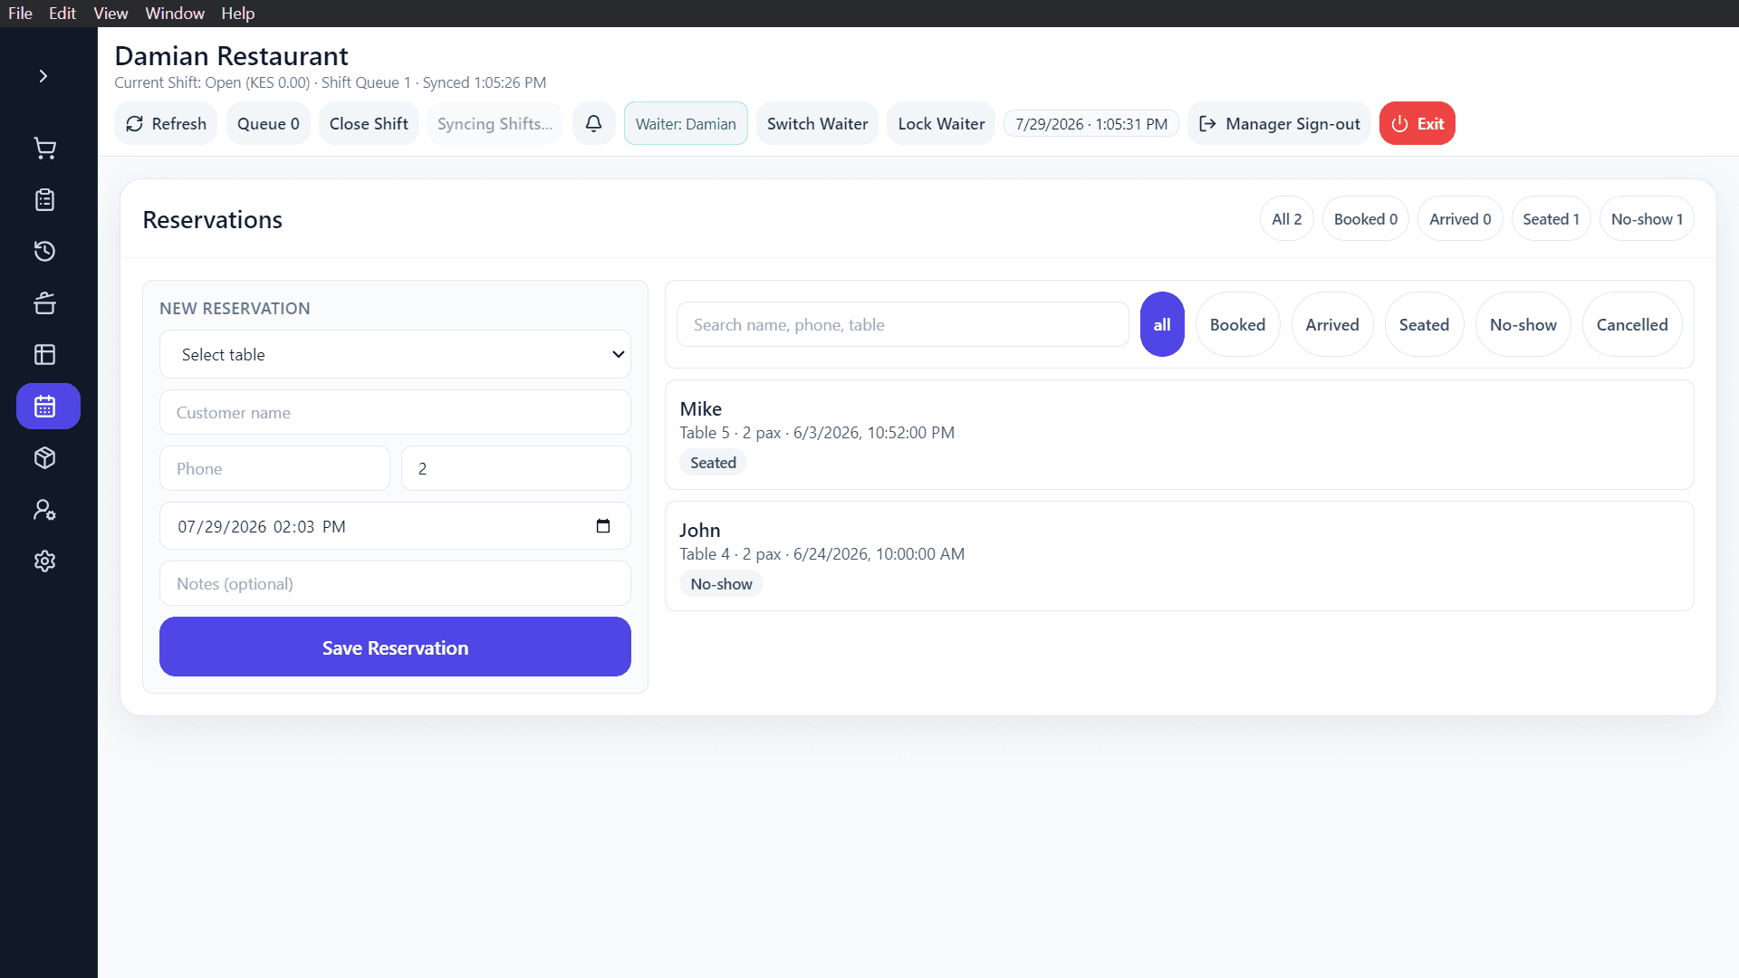Image resolution: width=1739 pixels, height=978 pixels.
Task: Open the Edit menu
Action: coord(62,14)
